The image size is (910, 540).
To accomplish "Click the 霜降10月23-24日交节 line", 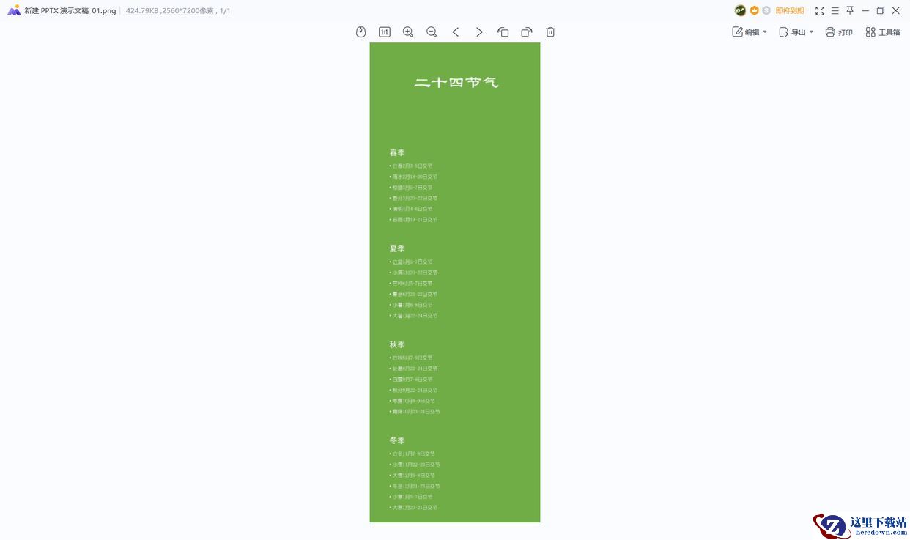I will pos(415,412).
